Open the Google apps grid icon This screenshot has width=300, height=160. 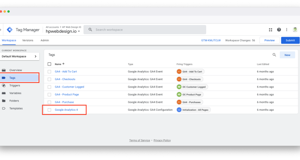[270, 30]
